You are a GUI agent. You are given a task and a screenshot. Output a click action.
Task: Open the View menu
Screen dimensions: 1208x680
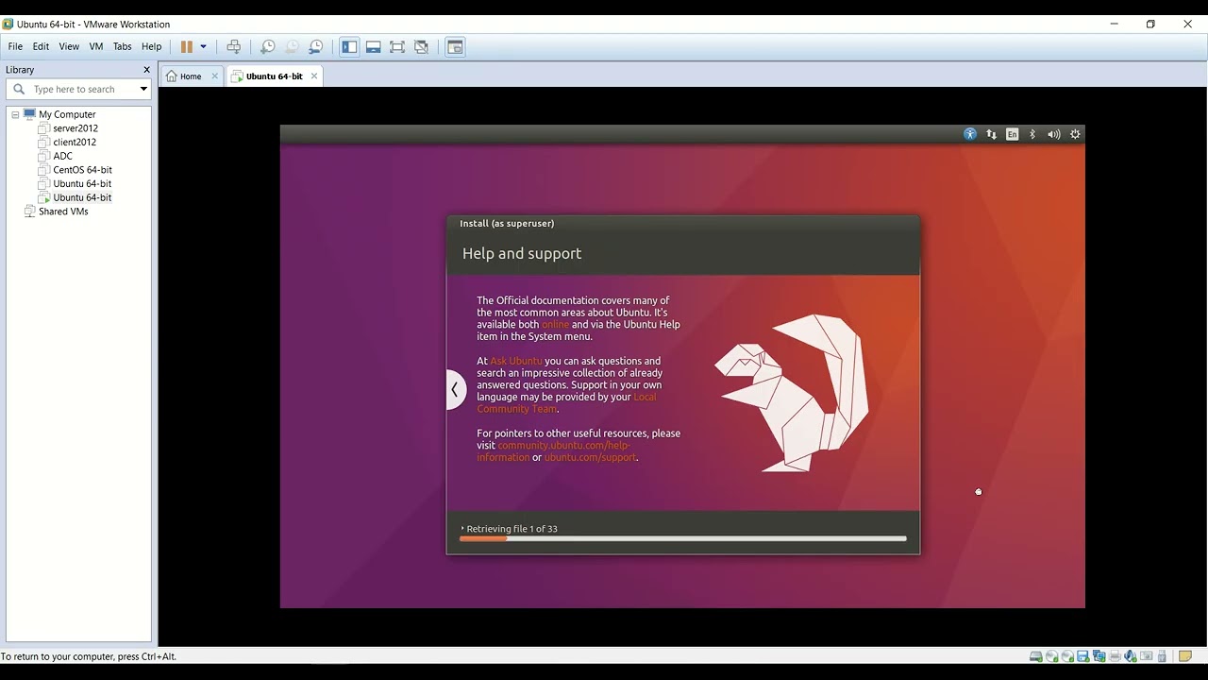[69, 46]
